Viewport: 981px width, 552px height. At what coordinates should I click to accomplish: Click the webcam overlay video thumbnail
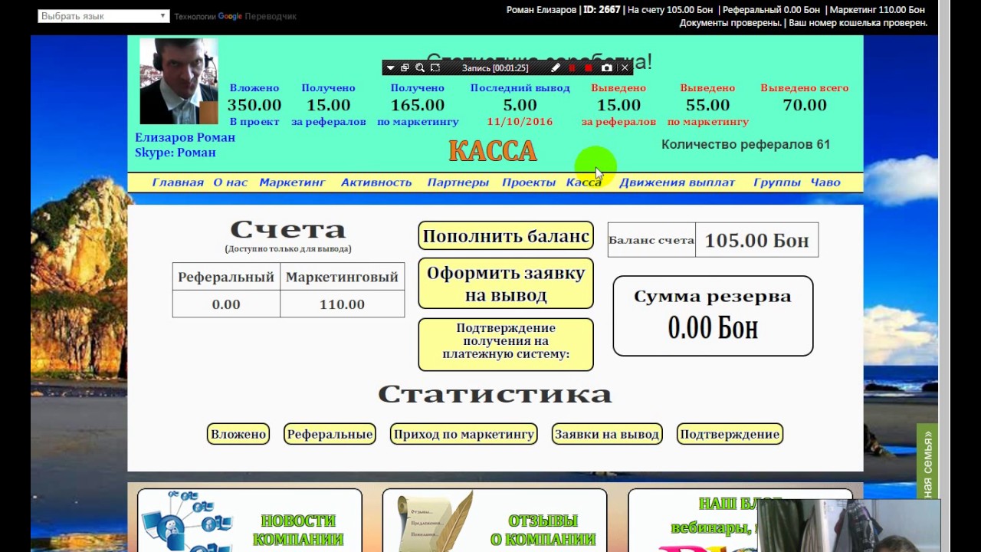tap(849, 525)
